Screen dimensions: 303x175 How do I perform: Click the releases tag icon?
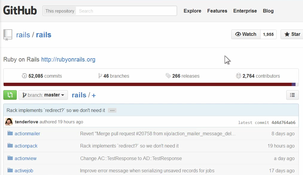168,76
